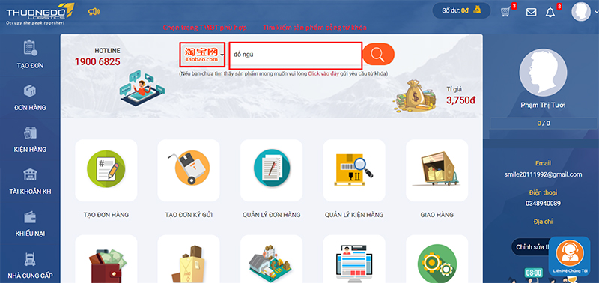Focus the product keyword search field

click(x=295, y=55)
